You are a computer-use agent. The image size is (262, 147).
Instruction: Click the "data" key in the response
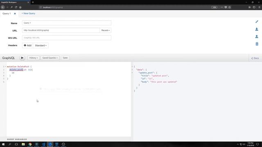[x=140, y=70]
